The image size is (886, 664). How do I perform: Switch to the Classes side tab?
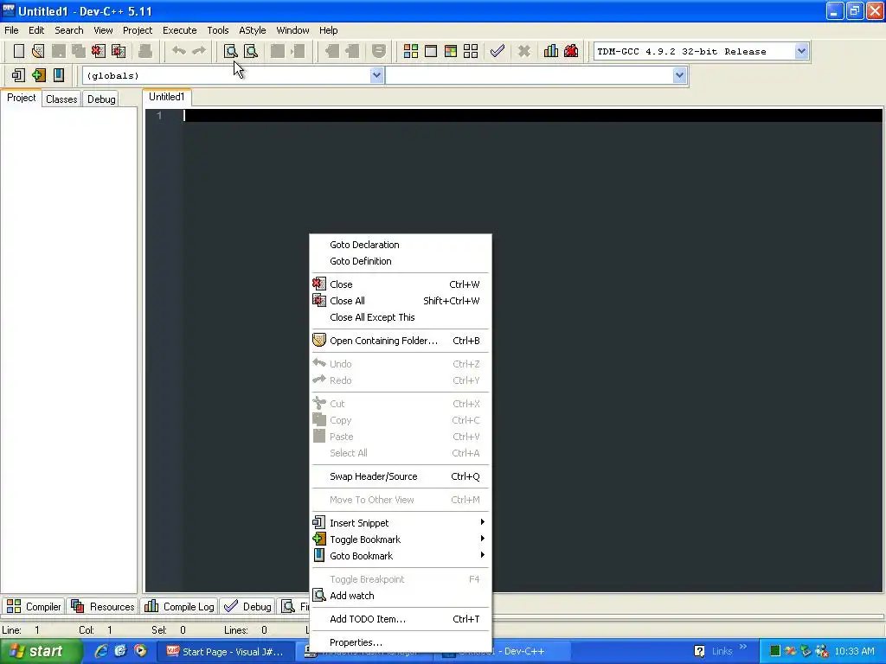tap(61, 99)
